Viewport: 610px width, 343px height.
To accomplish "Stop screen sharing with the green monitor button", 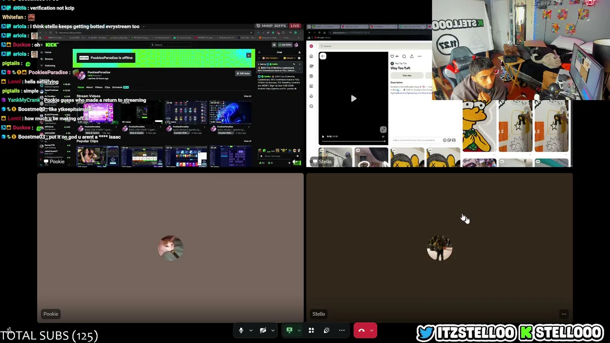I will pyautogui.click(x=289, y=330).
